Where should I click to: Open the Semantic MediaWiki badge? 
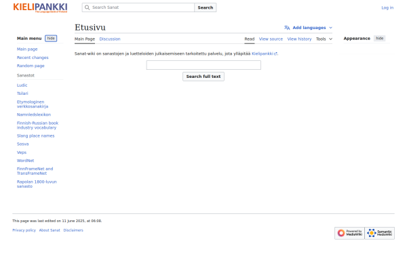(379, 233)
